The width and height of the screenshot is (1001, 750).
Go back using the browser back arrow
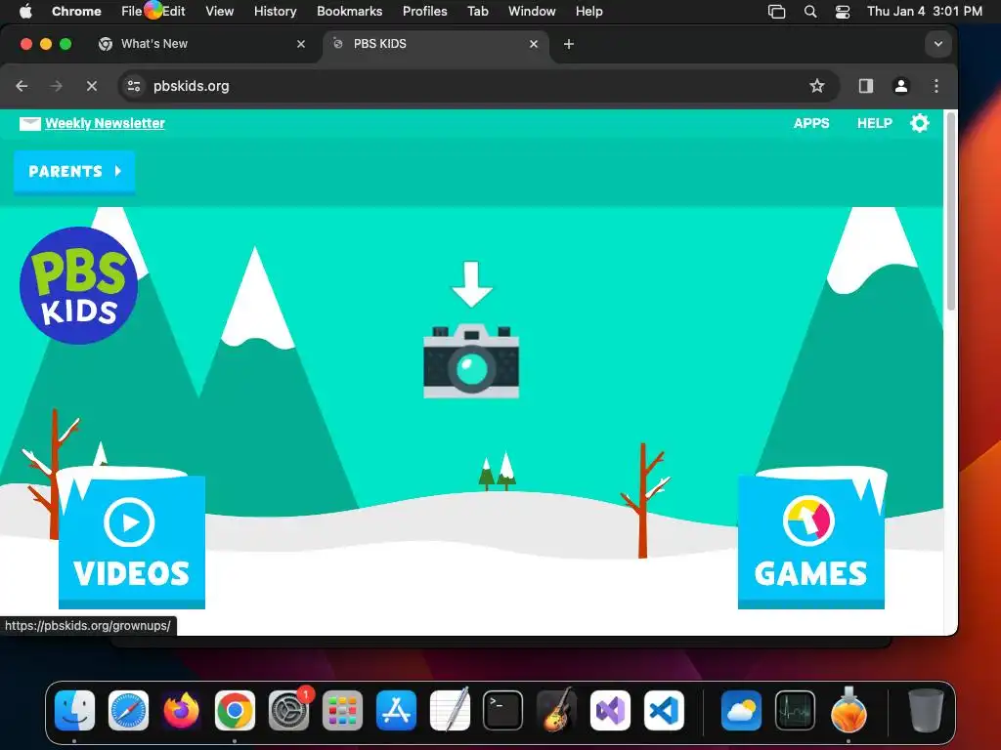click(22, 86)
